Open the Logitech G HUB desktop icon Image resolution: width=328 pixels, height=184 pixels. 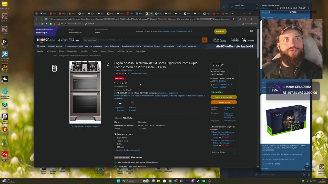pos(5,43)
